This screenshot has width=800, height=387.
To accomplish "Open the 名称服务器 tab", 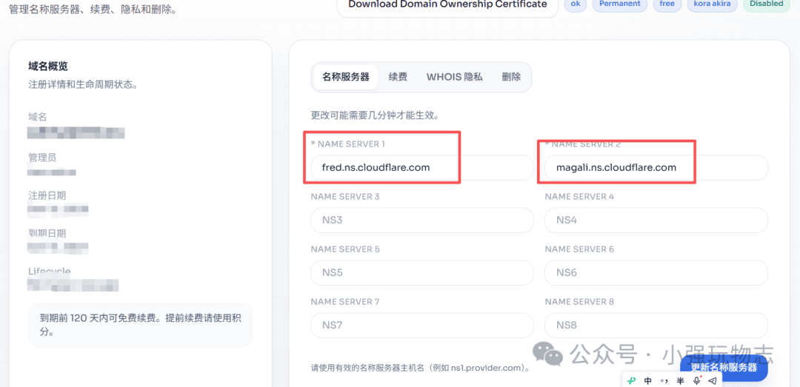I will [345, 78].
